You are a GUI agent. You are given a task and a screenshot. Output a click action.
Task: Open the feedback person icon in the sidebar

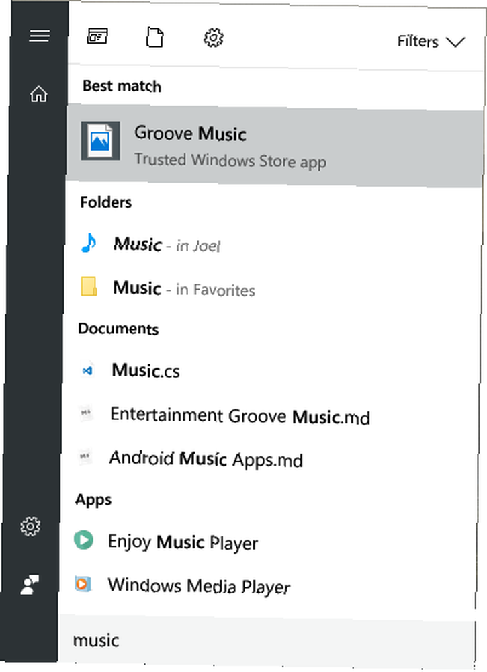click(30, 585)
